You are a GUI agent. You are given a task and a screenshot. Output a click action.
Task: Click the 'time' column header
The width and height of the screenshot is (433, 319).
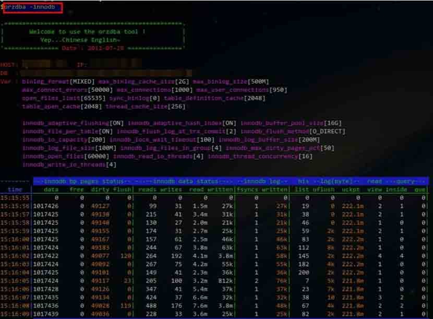(15, 190)
